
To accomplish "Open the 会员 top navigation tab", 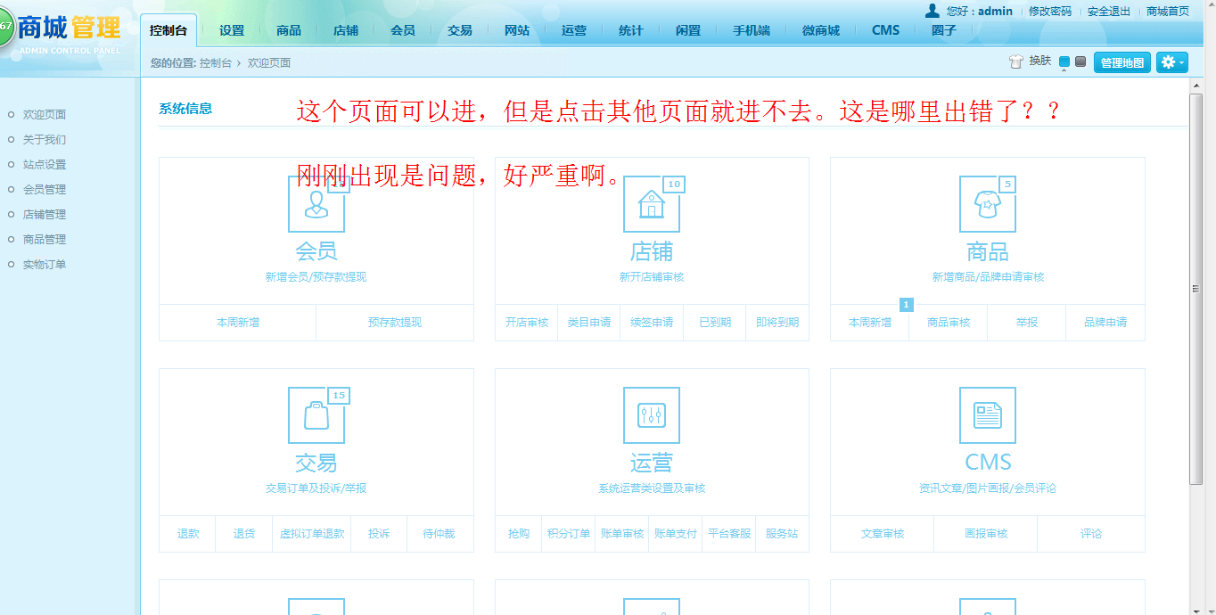I will (403, 30).
